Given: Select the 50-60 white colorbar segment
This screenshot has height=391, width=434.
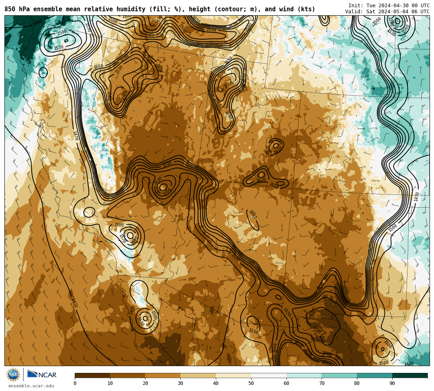Looking at the screenshot, I should 269,375.
